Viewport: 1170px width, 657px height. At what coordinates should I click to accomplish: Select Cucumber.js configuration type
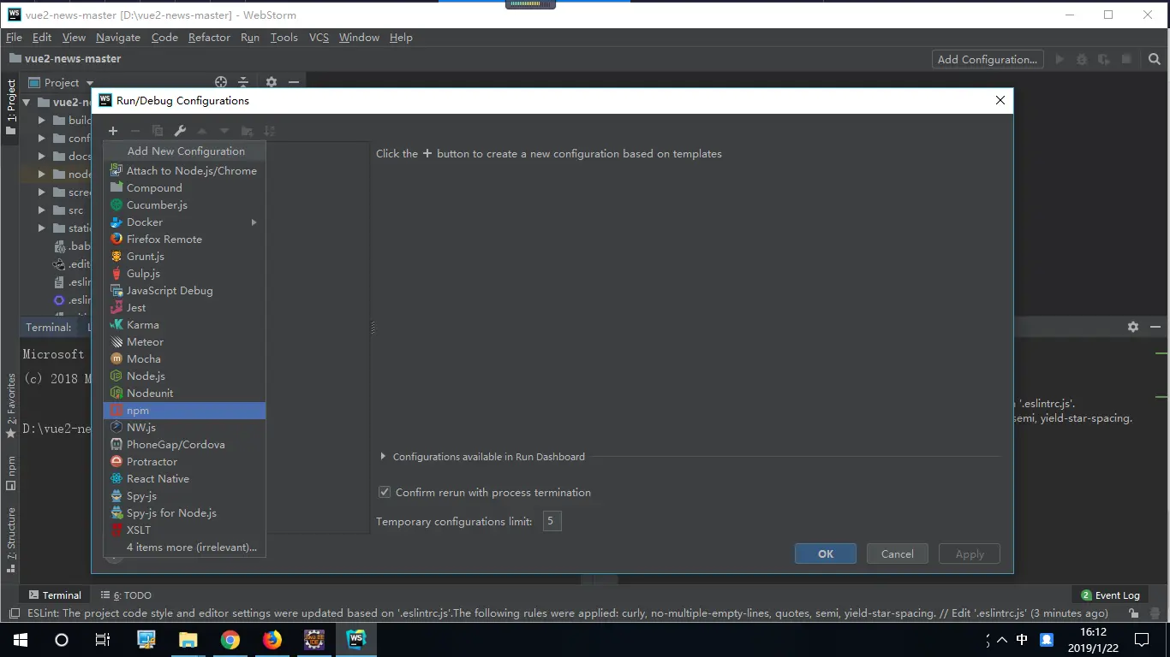tap(184, 204)
